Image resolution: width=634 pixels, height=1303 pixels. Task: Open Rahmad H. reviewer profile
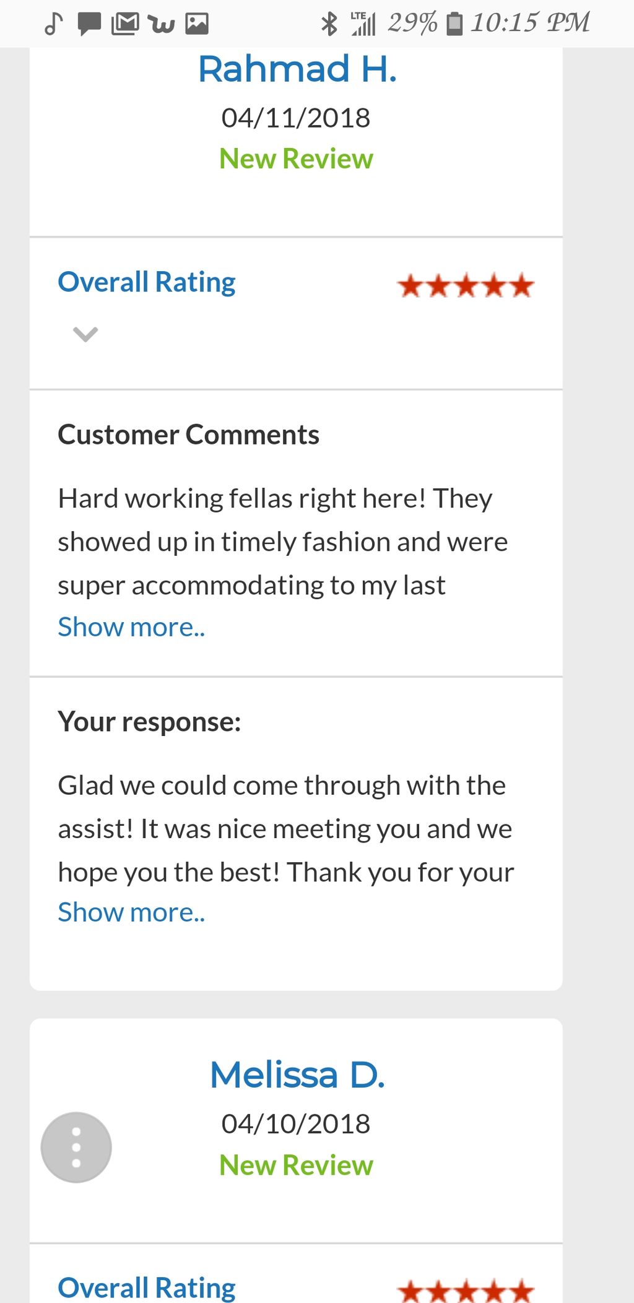297,69
